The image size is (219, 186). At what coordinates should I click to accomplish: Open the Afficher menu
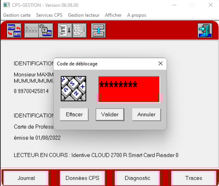tap(113, 15)
